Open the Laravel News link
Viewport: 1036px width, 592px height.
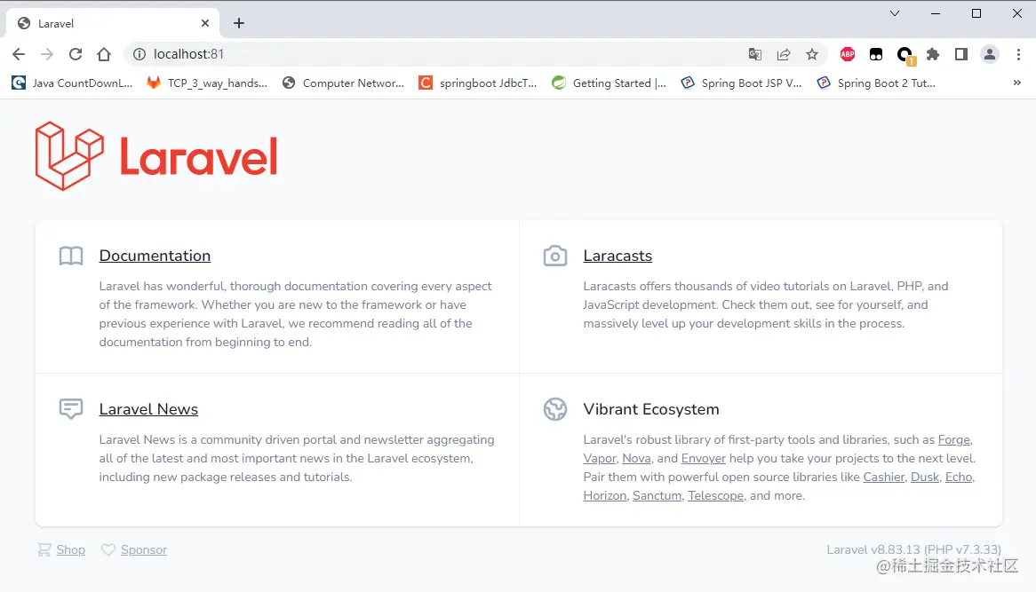coord(148,409)
